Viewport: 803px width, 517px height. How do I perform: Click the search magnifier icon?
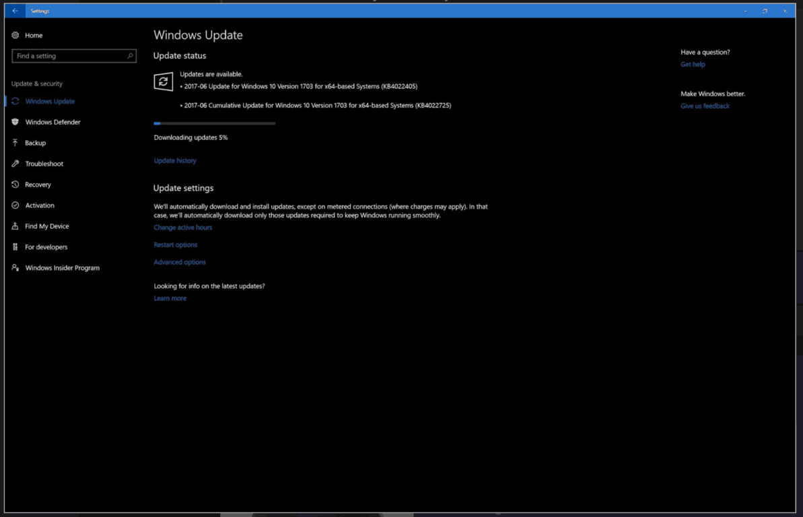[130, 56]
